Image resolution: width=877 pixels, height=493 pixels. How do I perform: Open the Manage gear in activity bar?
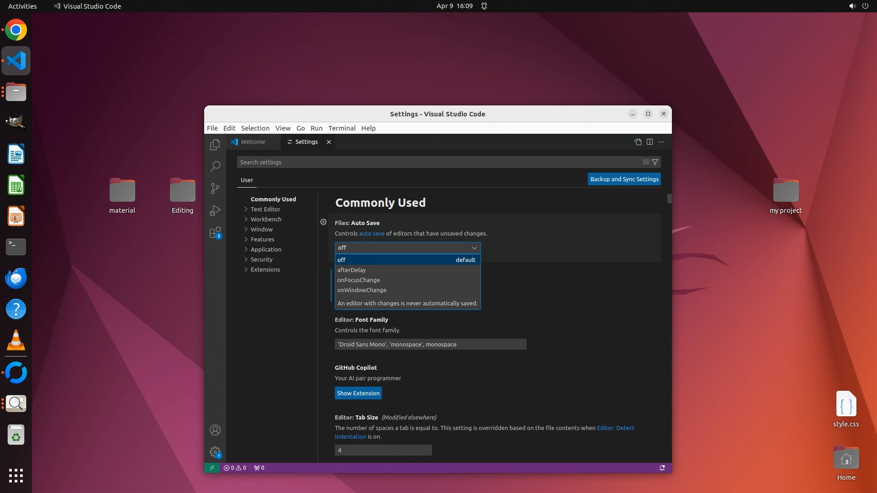215,452
